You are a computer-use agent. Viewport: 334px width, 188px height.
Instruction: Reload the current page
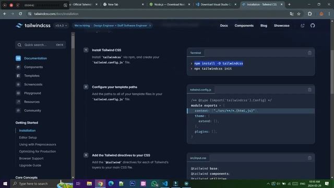coord(20,14)
